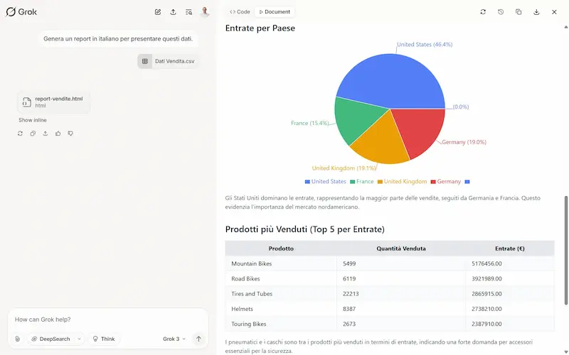
Task: Open report-vendite.html attachment card
Action: [54, 102]
